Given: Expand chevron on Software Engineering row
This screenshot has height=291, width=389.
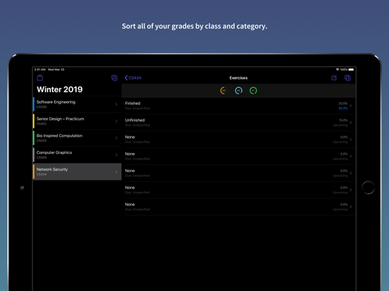Looking at the screenshot, I should tap(116, 105).
